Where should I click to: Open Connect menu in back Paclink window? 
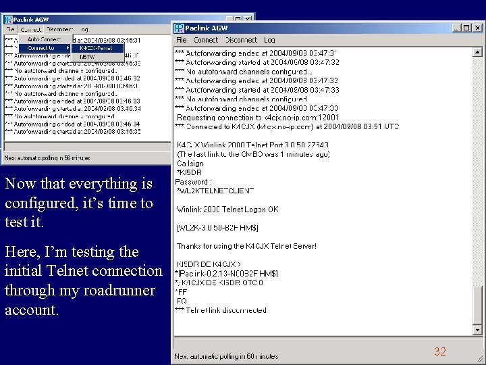click(x=31, y=29)
